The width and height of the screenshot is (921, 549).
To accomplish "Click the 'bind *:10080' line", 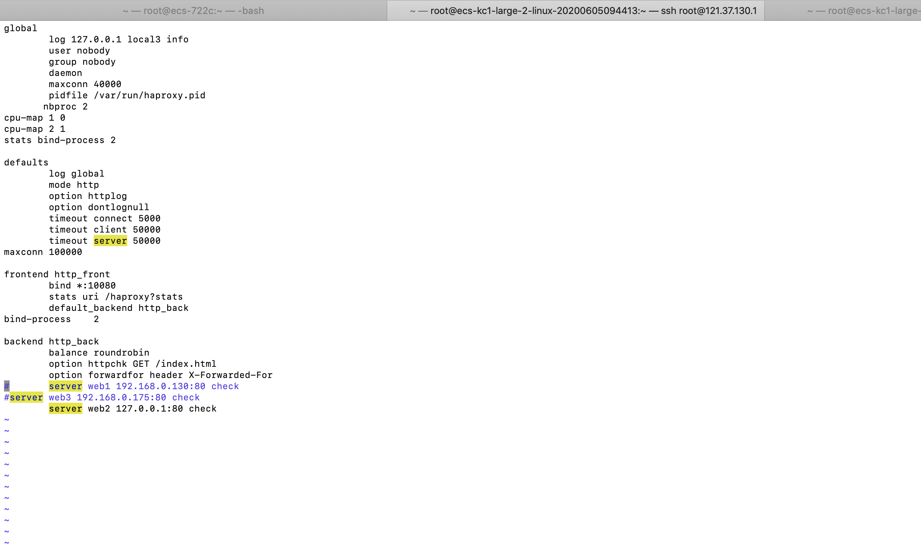I will (x=82, y=286).
